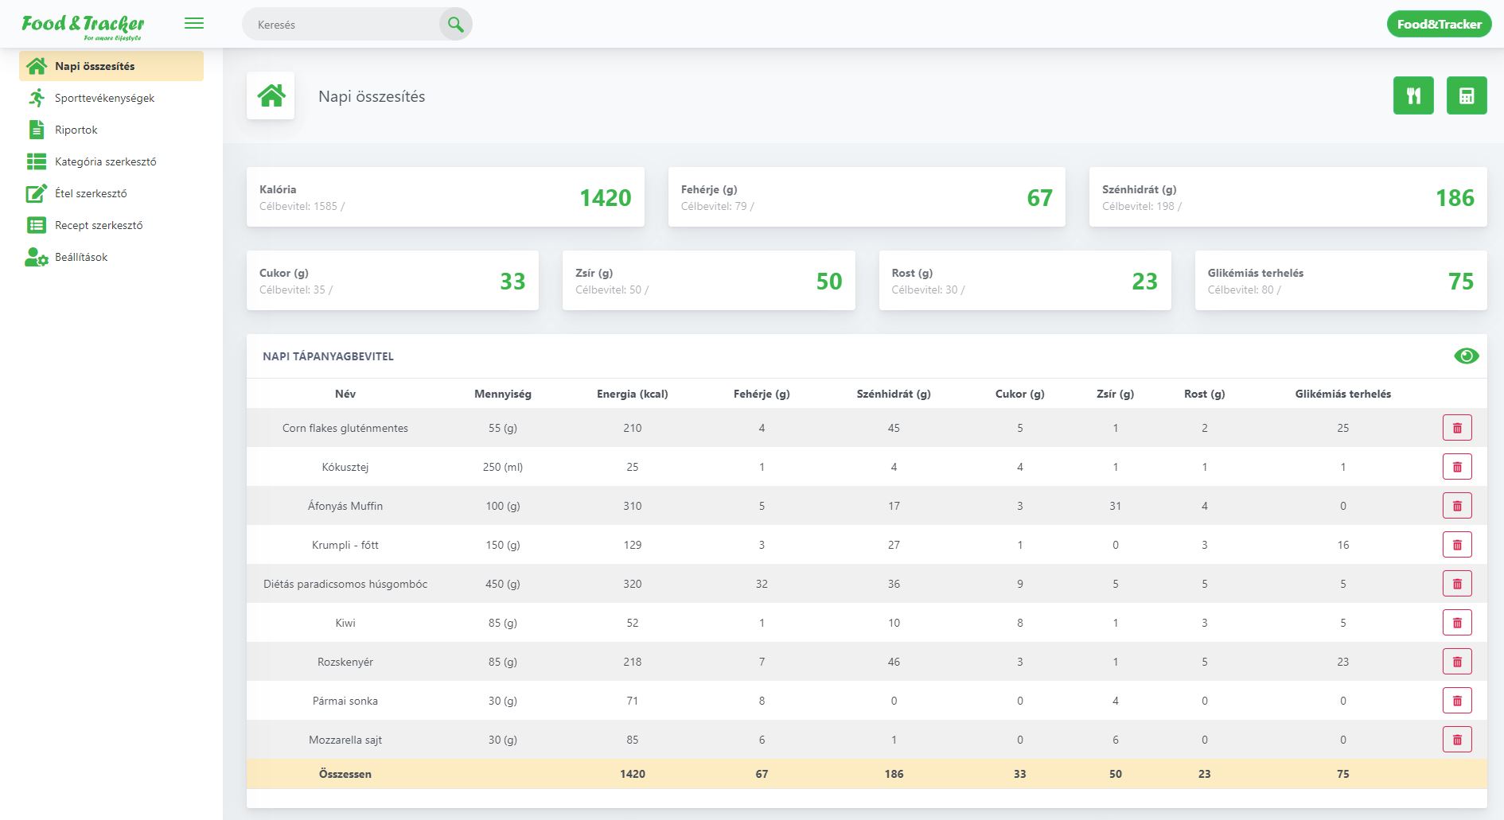The image size is (1504, 820).
Task: Click the Energia (kcal) column header
Action: tap(633, 394)
